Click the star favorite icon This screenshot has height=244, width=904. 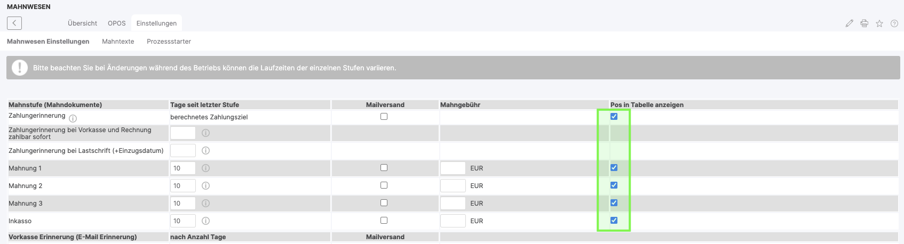(879, 23)
